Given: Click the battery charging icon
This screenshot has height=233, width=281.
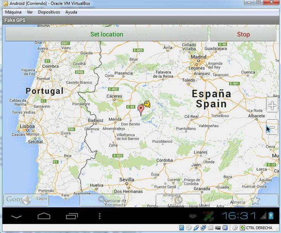Looking at the screenshot, I should click(271, 216).
